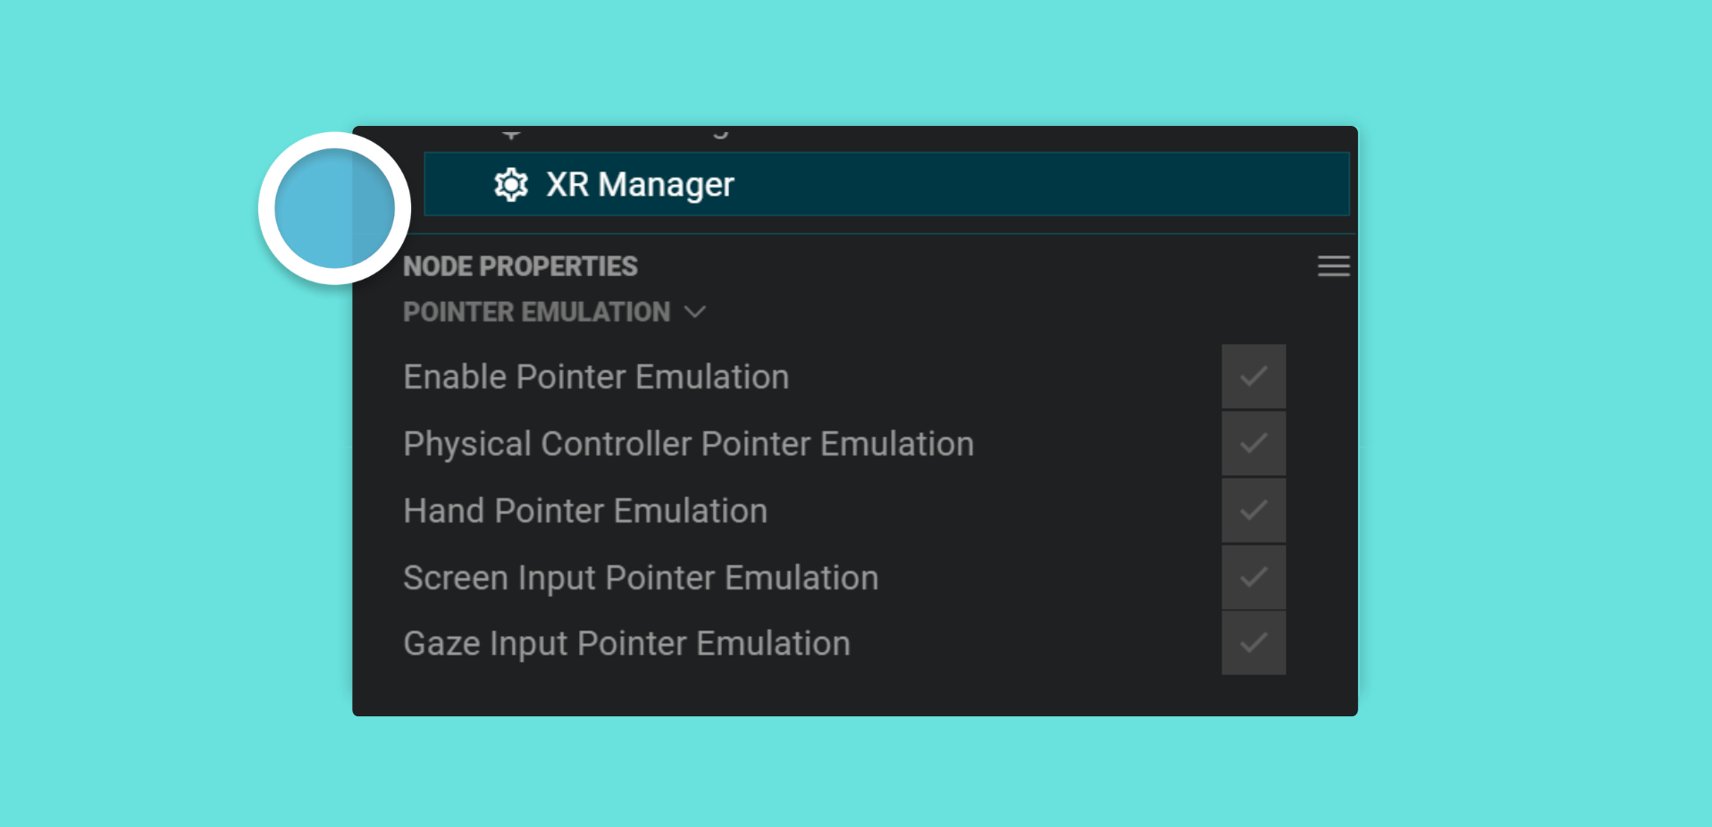Toggle Screen Input Pointer Emulation checkbox
Viewport: 1712px width, 827px height.
click(1254, 577)
